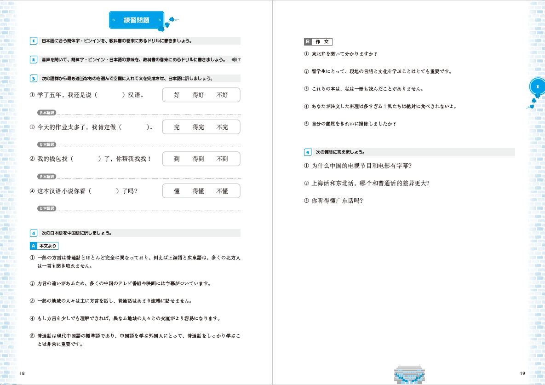The height and width of the screenshot is (385, 545).
Task: Click the section number 4 box icon
Action: coord(34,233)
